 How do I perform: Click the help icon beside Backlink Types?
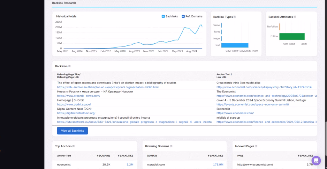coord(235,17)
